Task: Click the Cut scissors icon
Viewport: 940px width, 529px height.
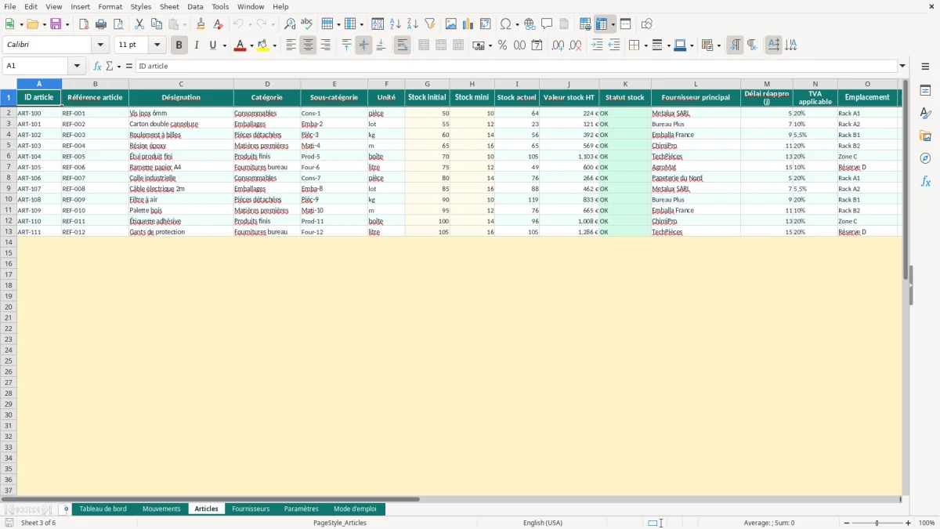Action: point(139,24)
